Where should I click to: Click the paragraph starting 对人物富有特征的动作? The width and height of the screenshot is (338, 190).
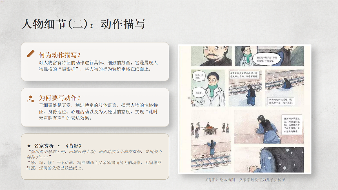98,66
